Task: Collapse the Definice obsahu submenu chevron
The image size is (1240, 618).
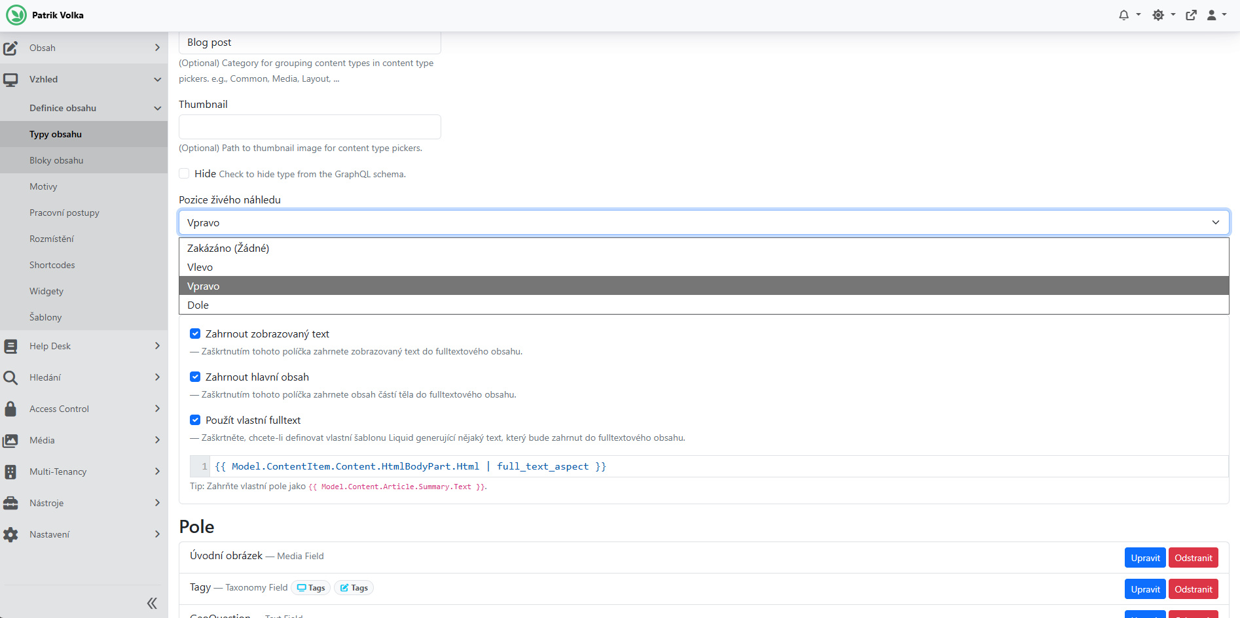Action: [x=157, y=108]
